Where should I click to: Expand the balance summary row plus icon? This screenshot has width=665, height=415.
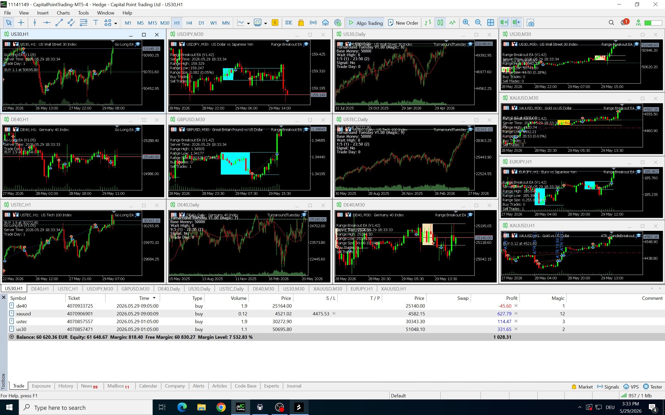11,337
